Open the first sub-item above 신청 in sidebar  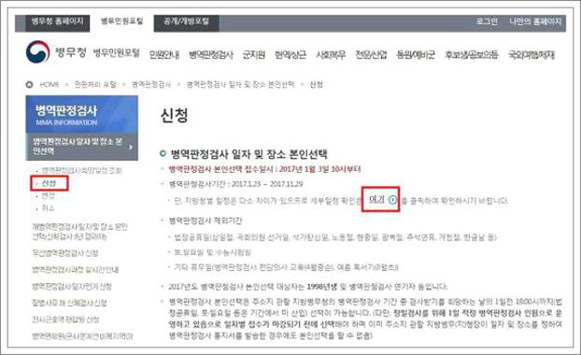pos(81,170)
